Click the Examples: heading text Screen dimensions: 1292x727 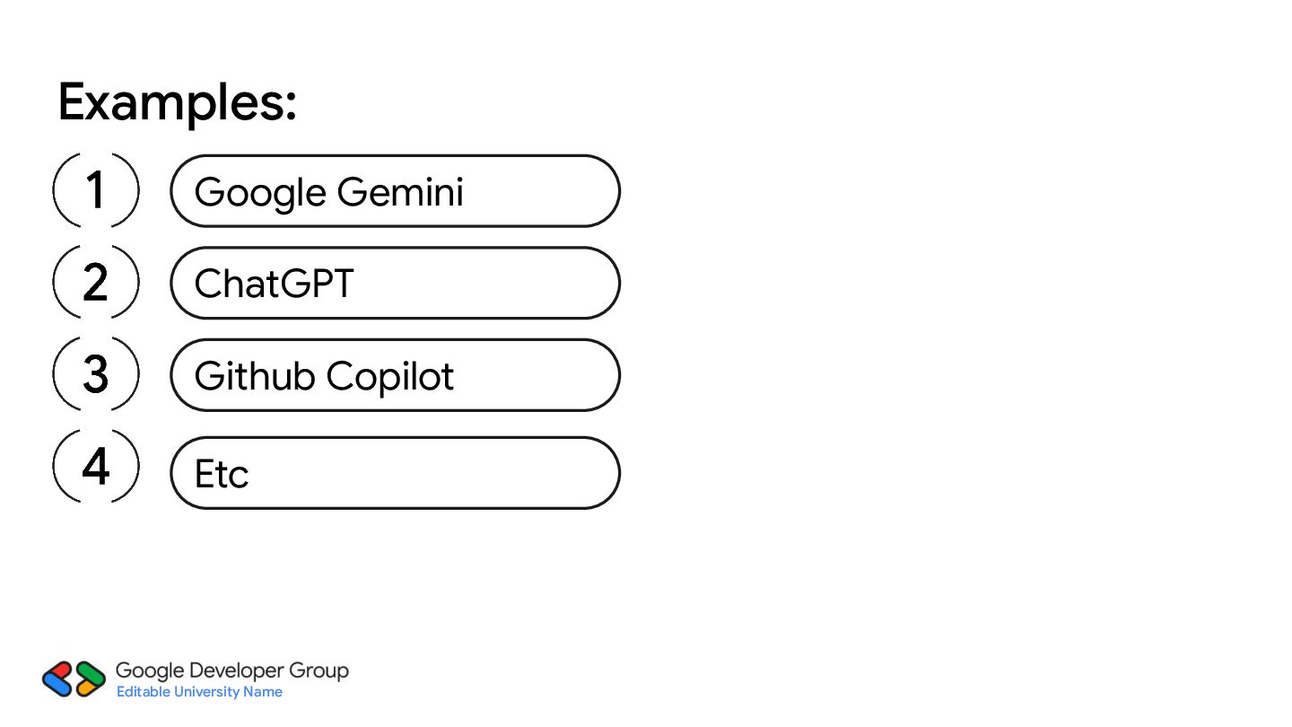pos(177,104)
